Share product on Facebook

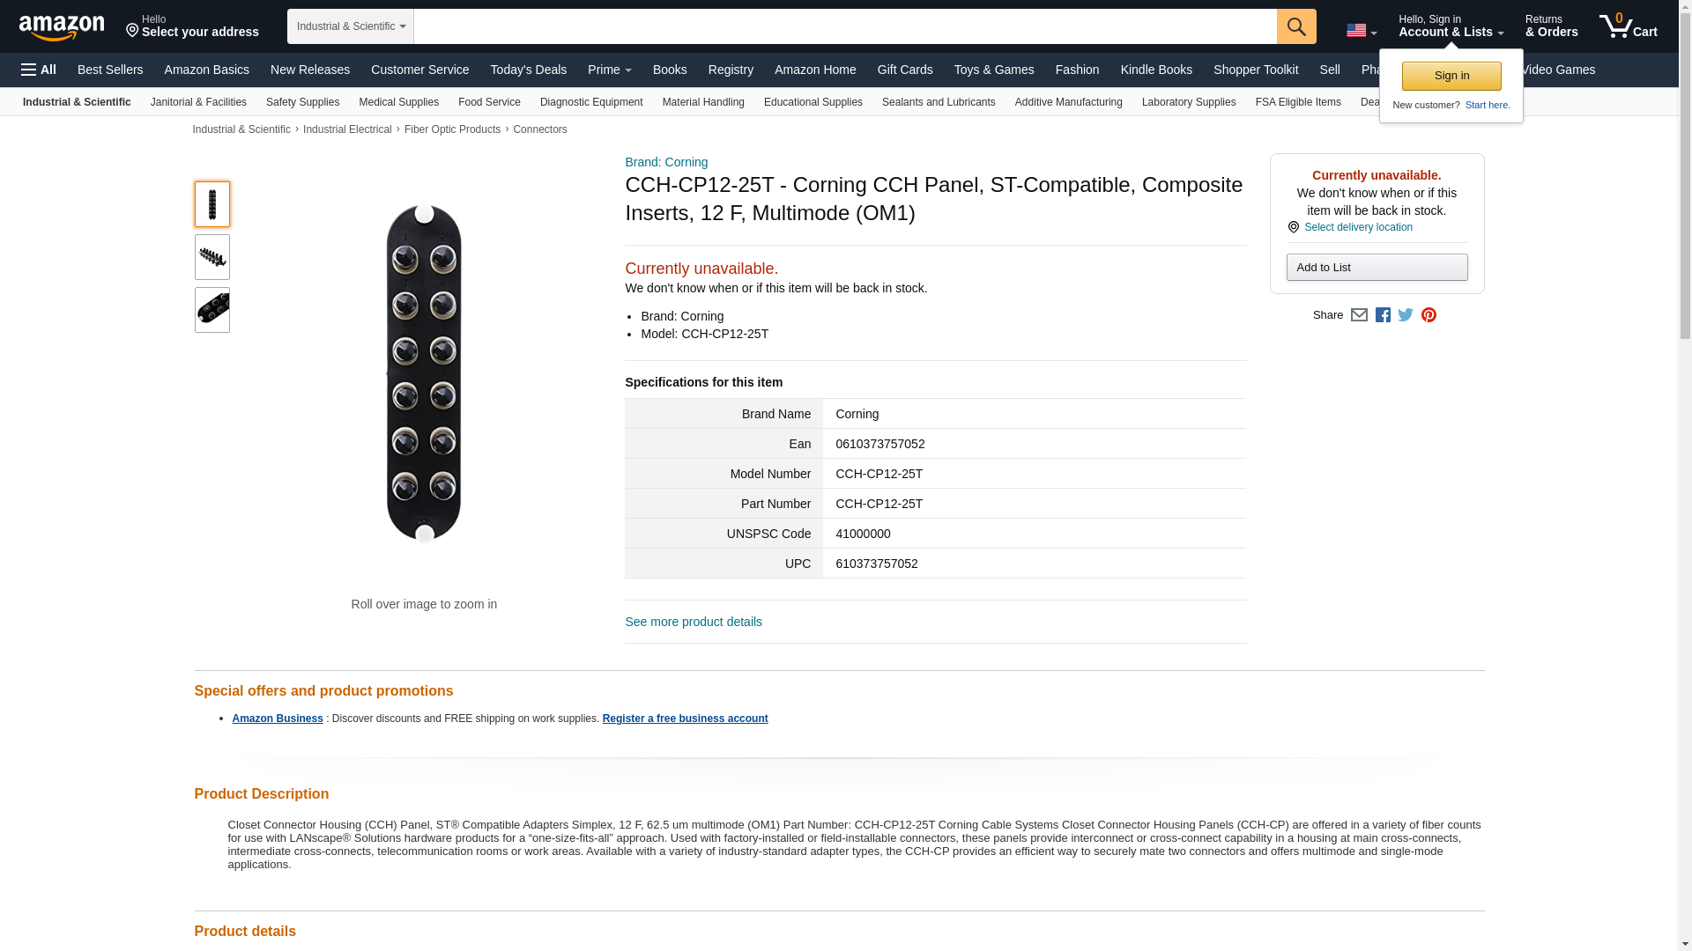1383,315
